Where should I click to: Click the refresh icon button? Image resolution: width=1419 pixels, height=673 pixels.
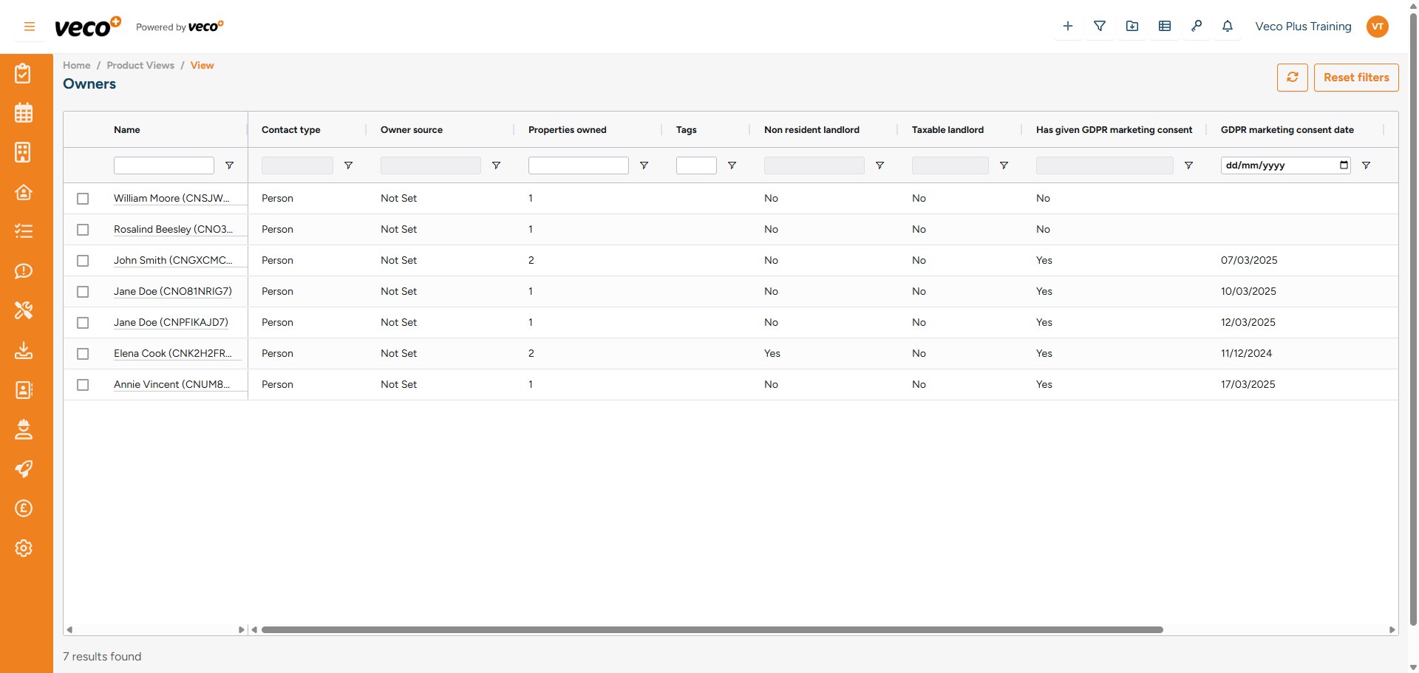(x=1292, y=78)
